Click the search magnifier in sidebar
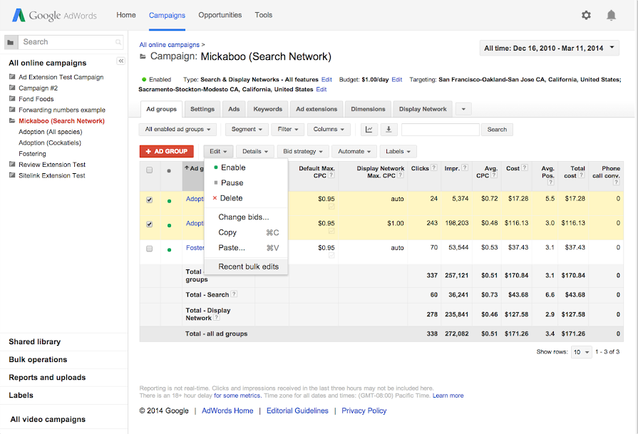The width and height of the screenshot is (638, 434). click(118, 42)
